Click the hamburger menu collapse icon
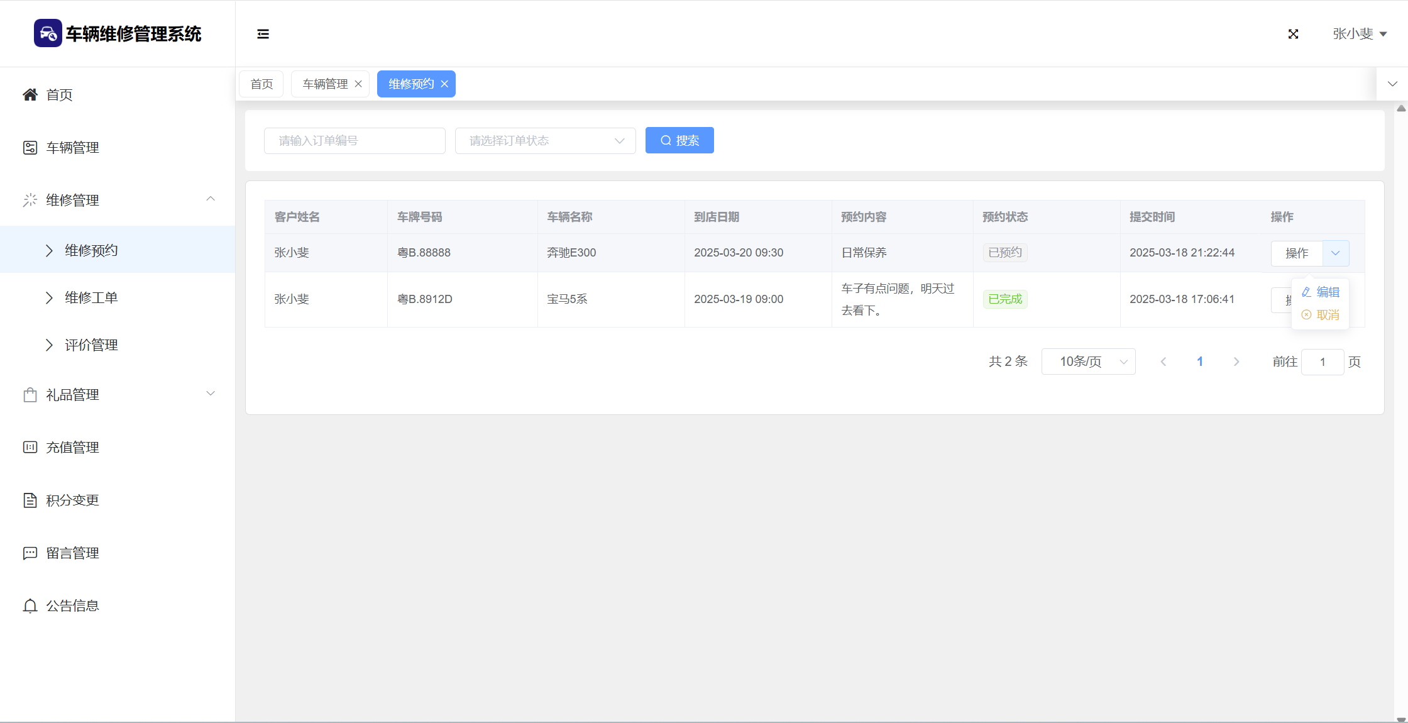 pyautogui.click(x=263, y=34)
